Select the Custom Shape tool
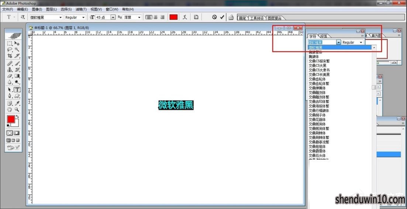 tap(17, 96)
